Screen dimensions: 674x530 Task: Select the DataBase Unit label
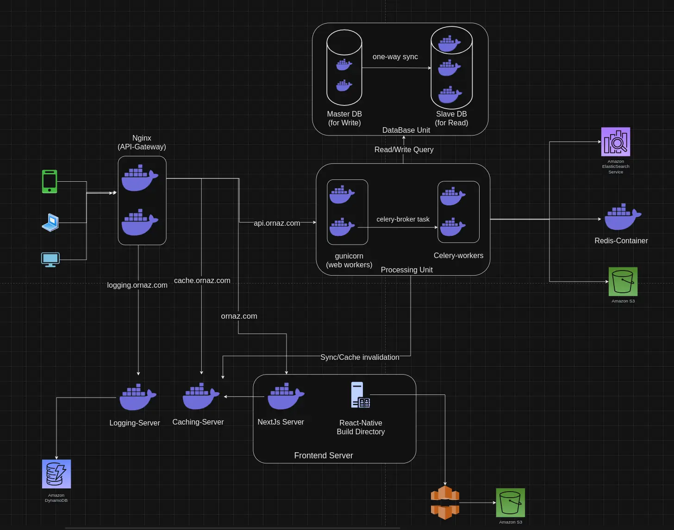tap(406, 130)
